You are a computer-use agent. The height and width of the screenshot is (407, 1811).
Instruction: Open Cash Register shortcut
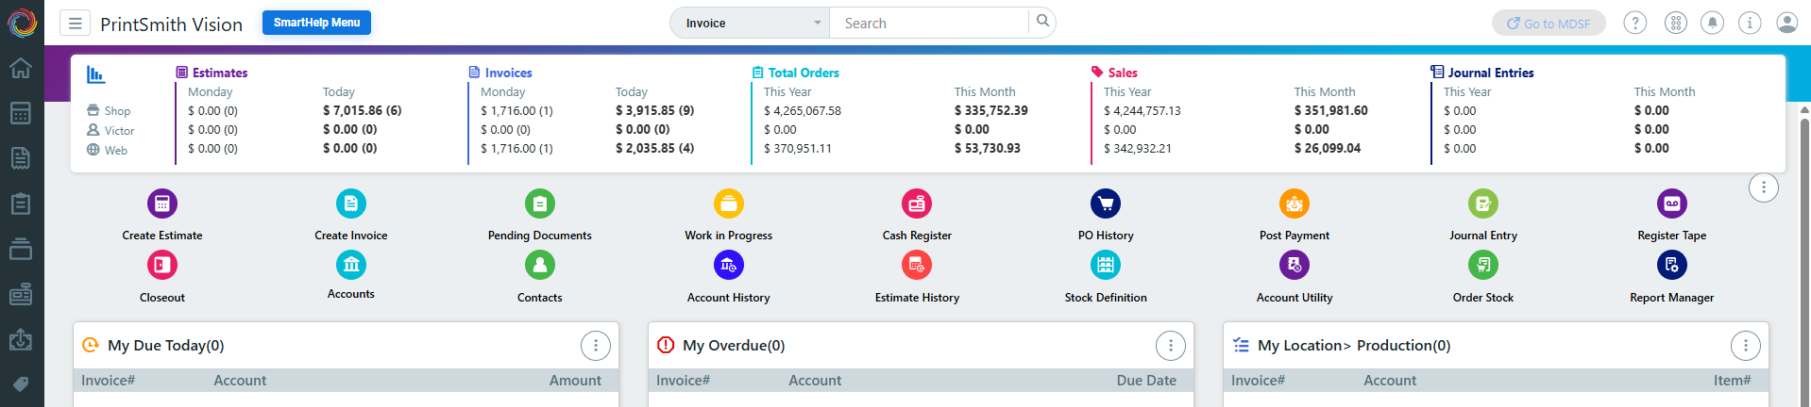(x=917, y=215)
